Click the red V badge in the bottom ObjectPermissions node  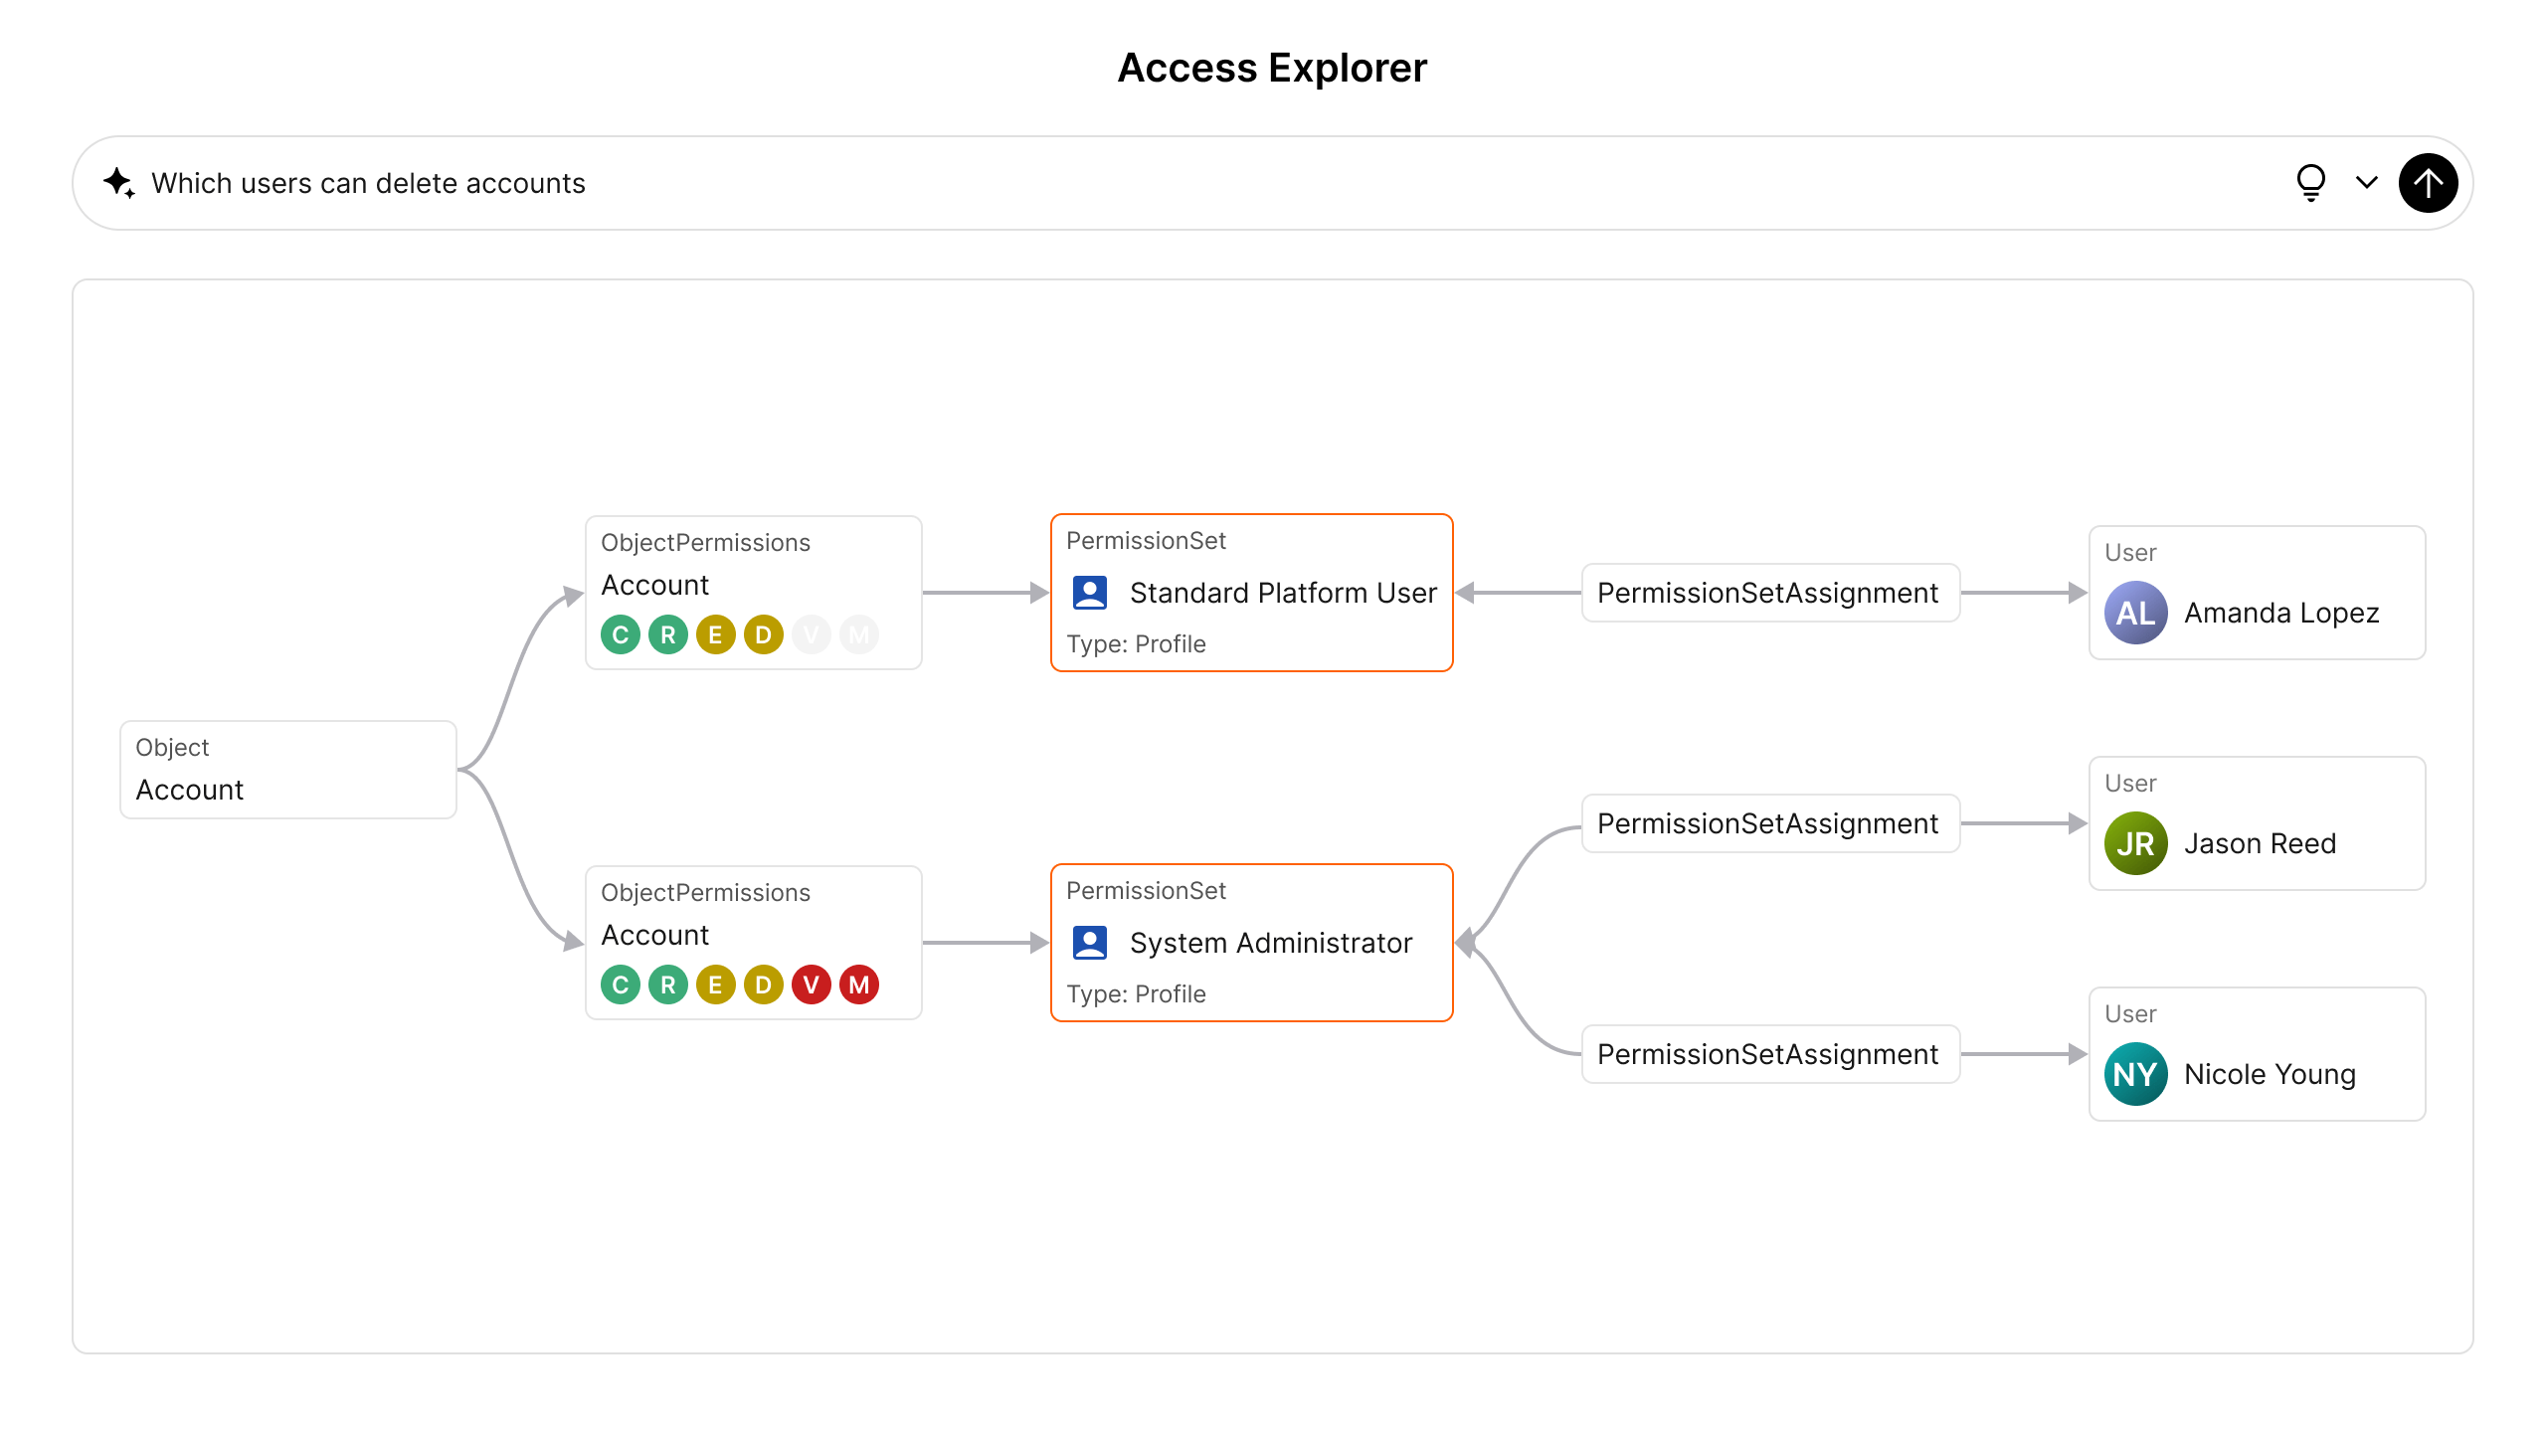pyautogui.click(x=812, y=984)
